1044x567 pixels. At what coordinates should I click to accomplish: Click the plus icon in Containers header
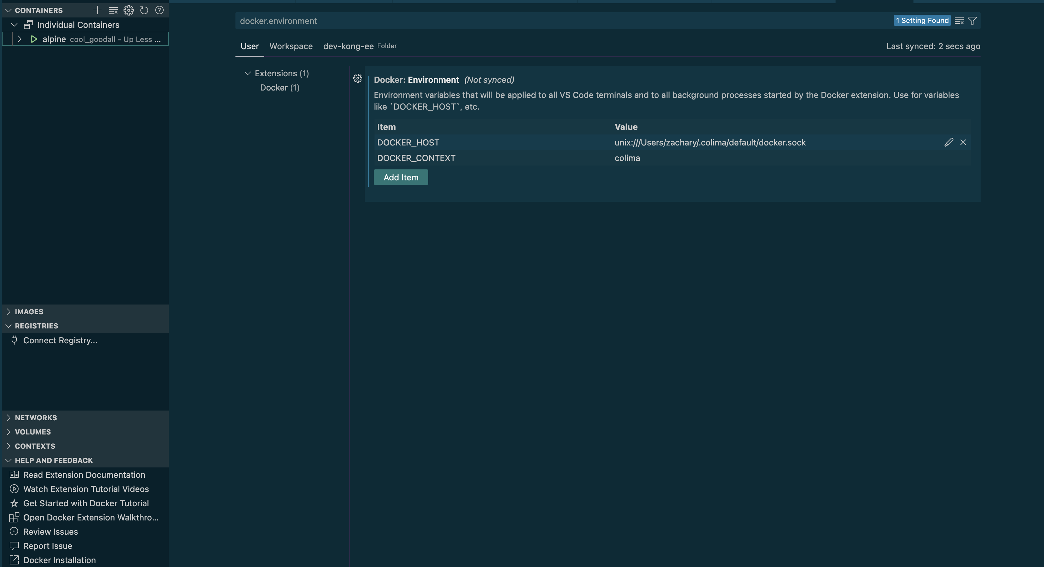97,10
